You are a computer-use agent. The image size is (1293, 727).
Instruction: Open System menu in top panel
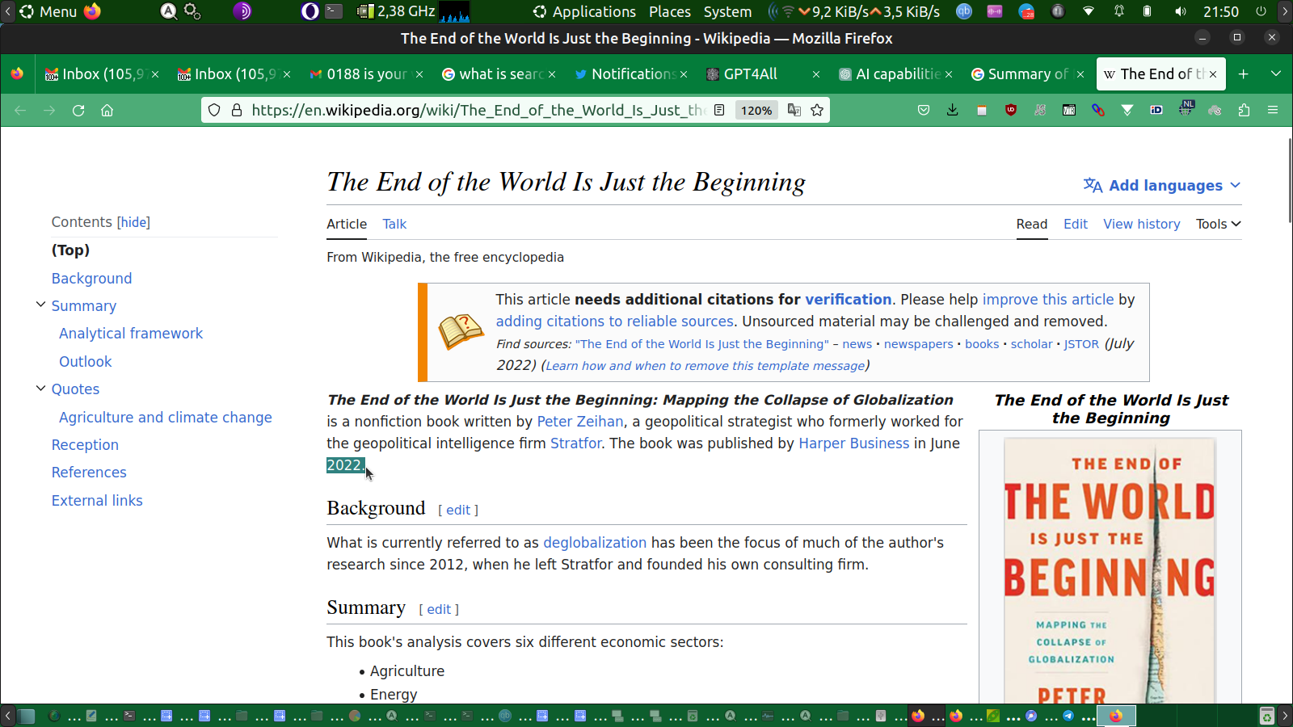click(x=727, y=11)
